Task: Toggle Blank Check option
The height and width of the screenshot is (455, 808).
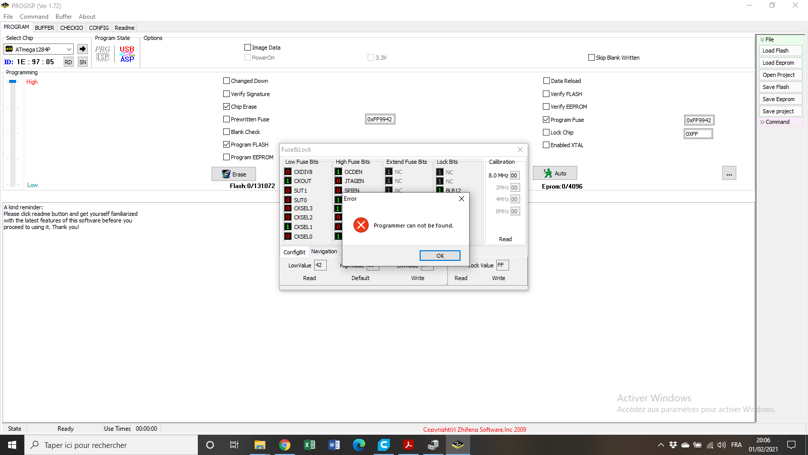Action: 226,132
